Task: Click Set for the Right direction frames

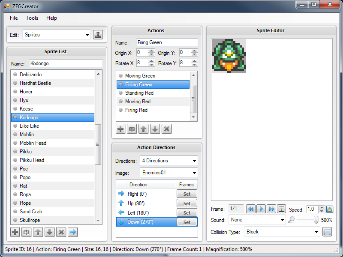Action: pos(187,194)
